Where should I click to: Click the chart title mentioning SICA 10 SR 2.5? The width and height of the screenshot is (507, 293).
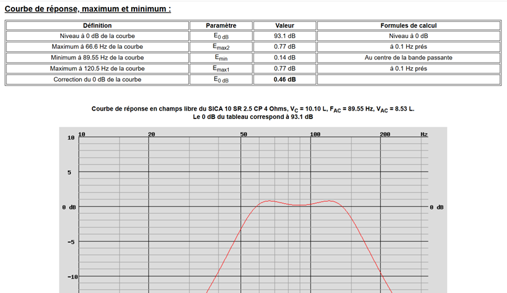point(253,109)
